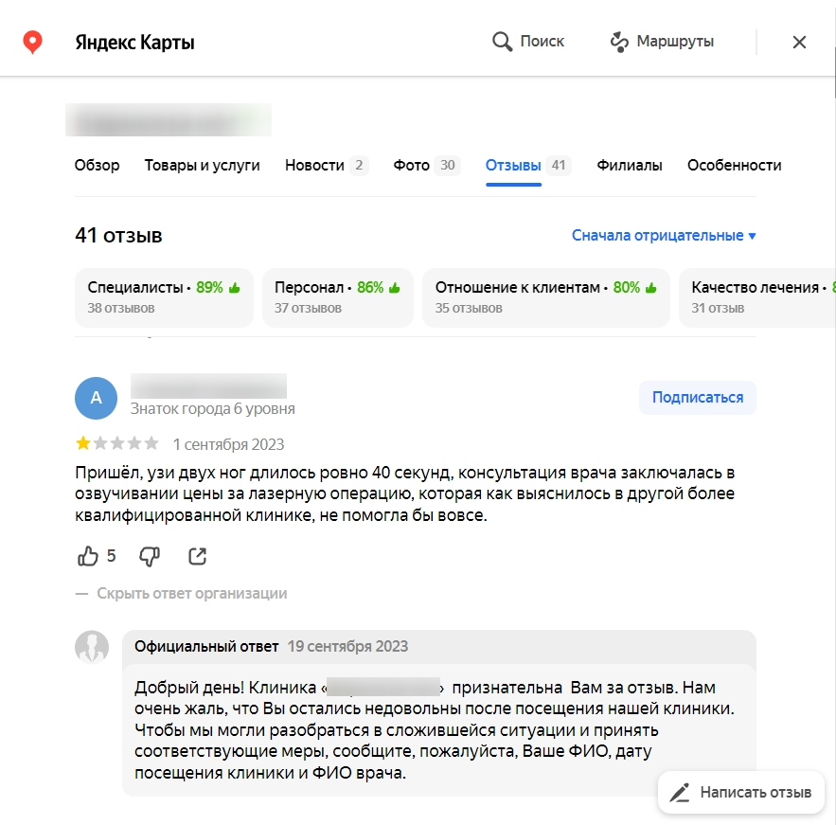Dislike the review with thumbs-down icon
The height and width of the screenshot is (825, 836).
150,556
